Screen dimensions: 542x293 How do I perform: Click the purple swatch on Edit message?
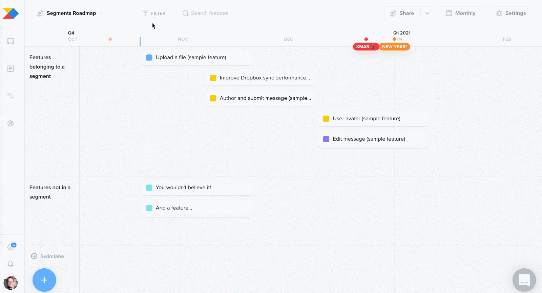point(326,139)
